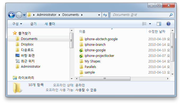
Task: Click the sidebar vertical scrollbar thumb
Action: coord(72,40)
